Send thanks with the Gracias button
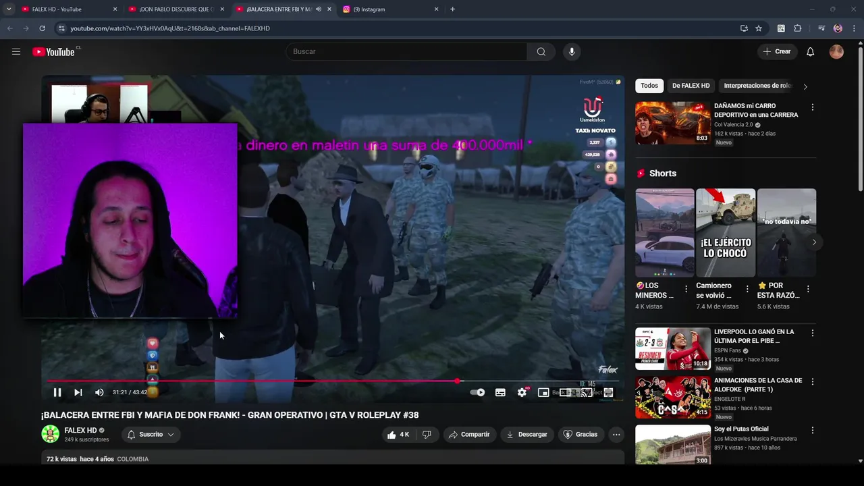The width and height of the screenshot is (864, 486). point(580,435)
